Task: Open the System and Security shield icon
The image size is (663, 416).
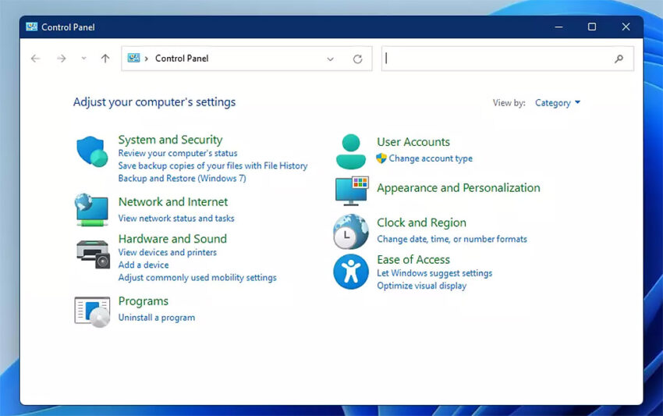Action: click(92, 151)
